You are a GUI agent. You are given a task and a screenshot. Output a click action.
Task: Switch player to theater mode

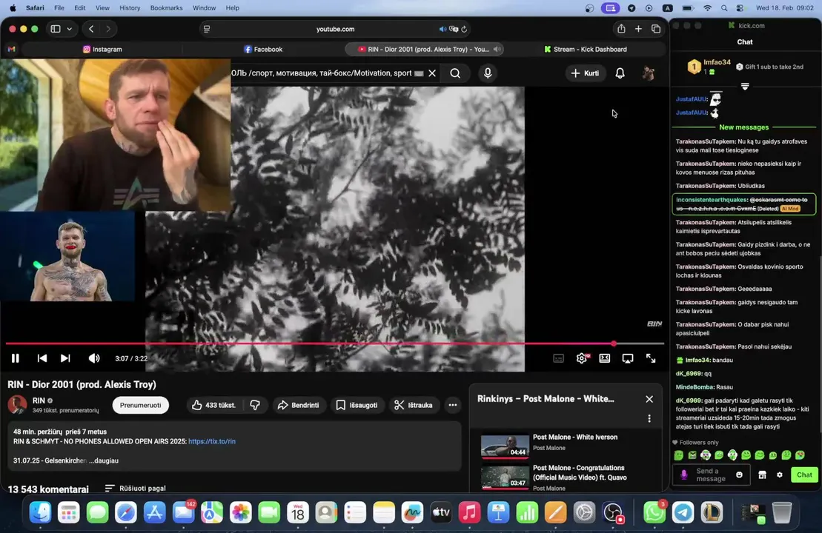[x=604, y=358]
